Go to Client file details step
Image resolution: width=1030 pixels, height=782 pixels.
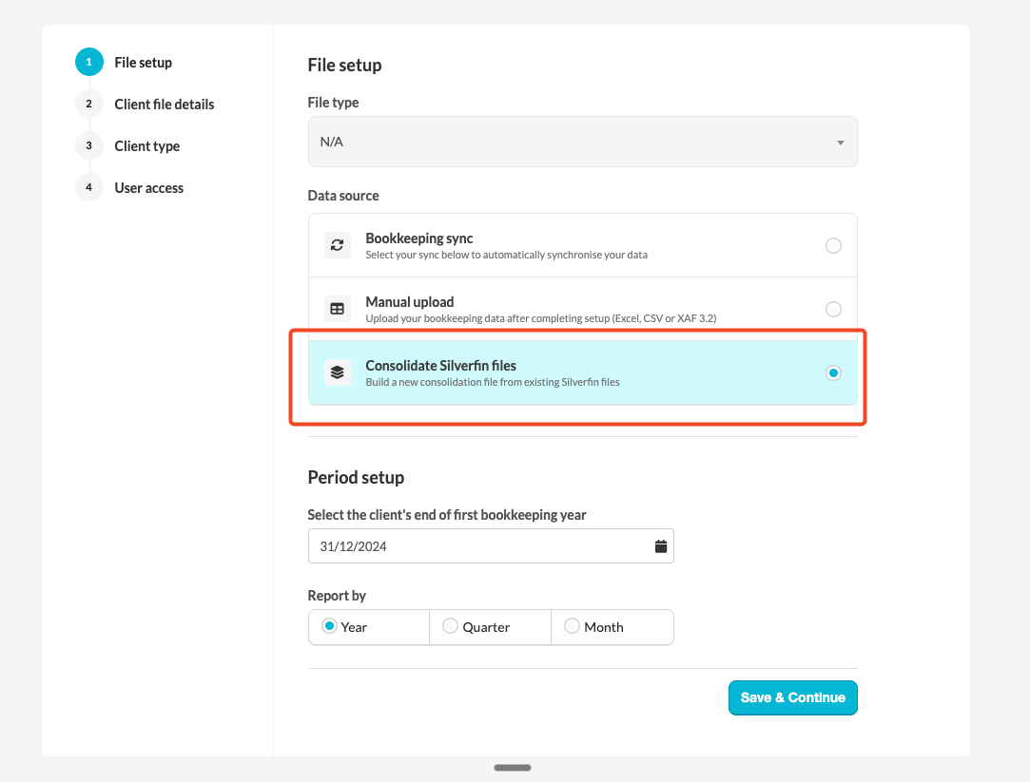165,105
